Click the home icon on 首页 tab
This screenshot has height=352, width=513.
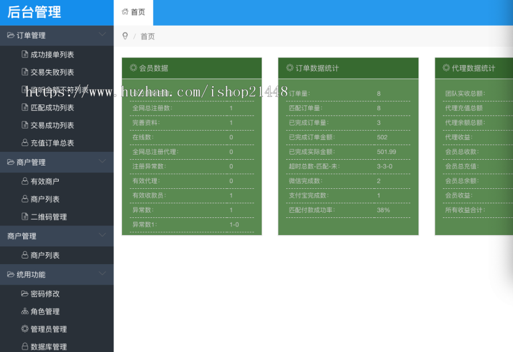[125, 12]
